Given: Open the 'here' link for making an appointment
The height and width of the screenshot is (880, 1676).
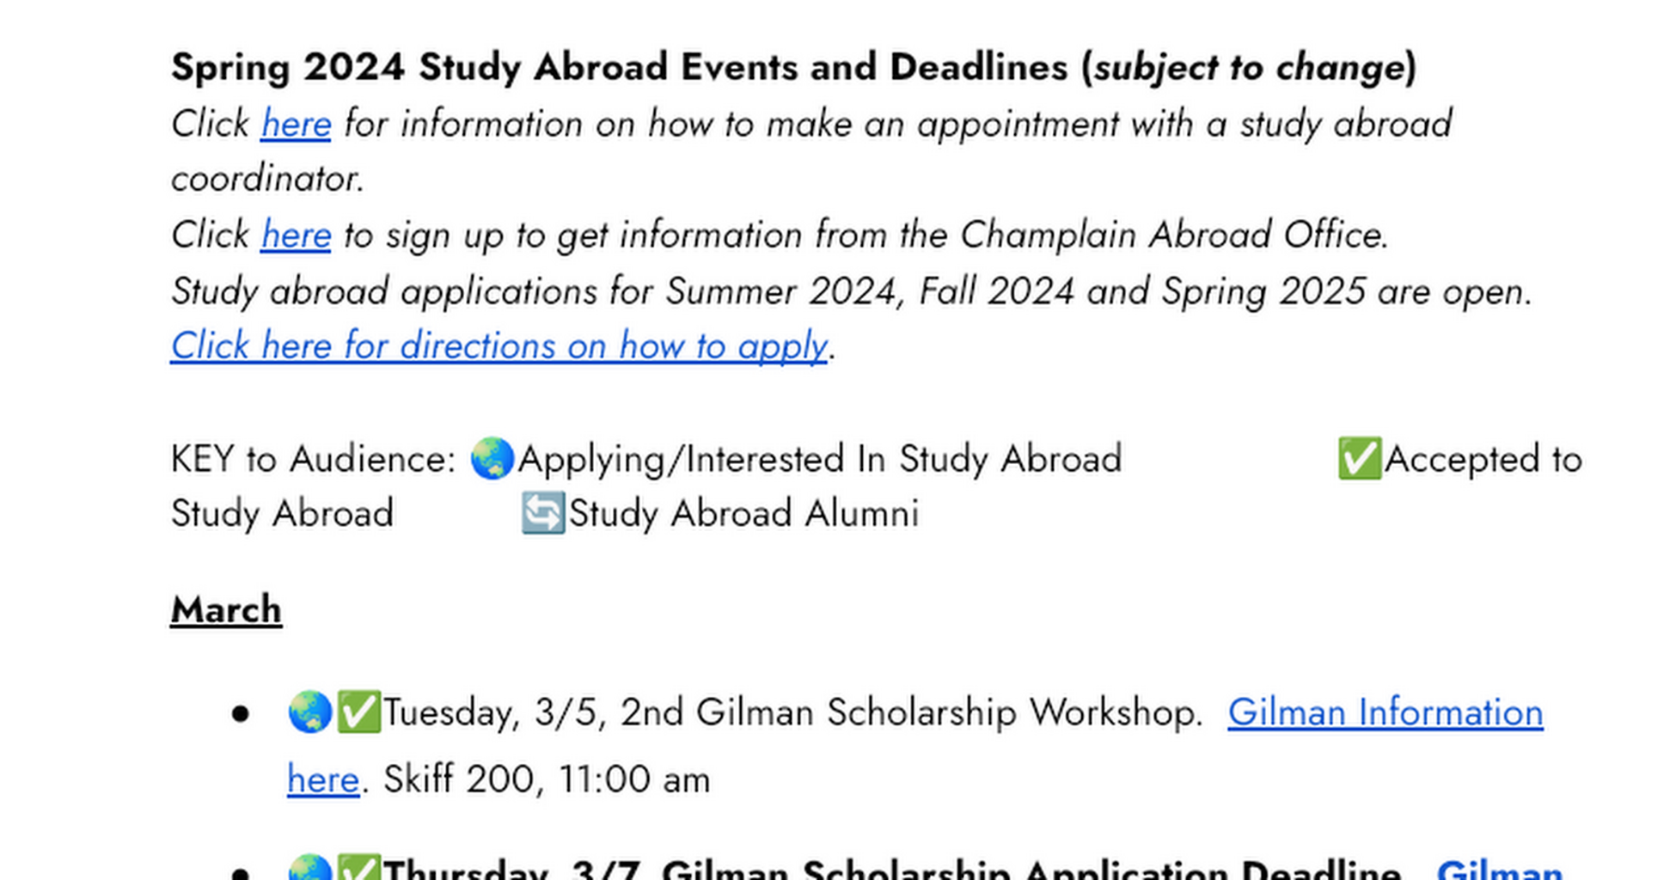Looking at the screenshot, I should pos(296,124).
